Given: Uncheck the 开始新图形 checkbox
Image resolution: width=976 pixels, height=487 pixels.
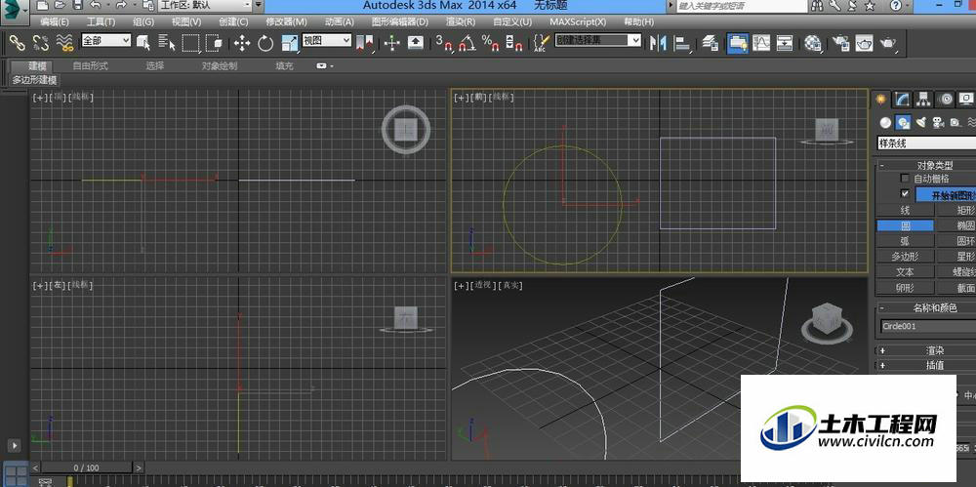Looking at the screenshot, I should pyautogui.click(x=905, y=193).
